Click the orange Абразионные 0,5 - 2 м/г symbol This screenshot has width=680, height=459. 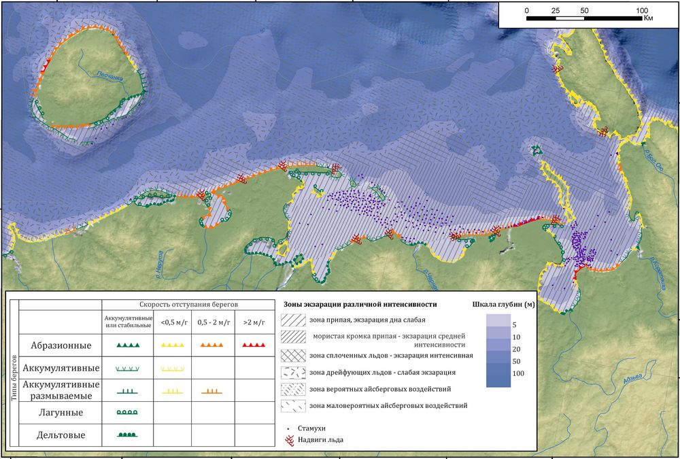214,345
